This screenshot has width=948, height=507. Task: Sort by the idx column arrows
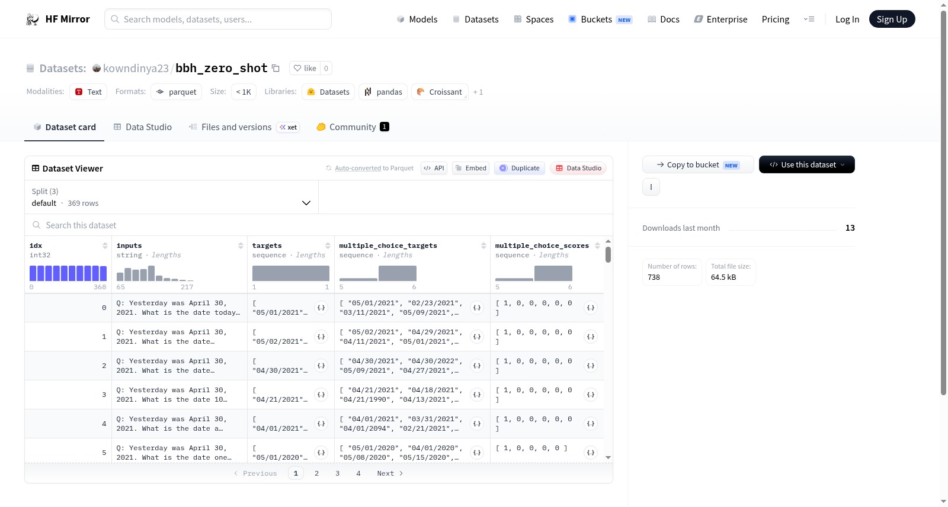[105, 246]
